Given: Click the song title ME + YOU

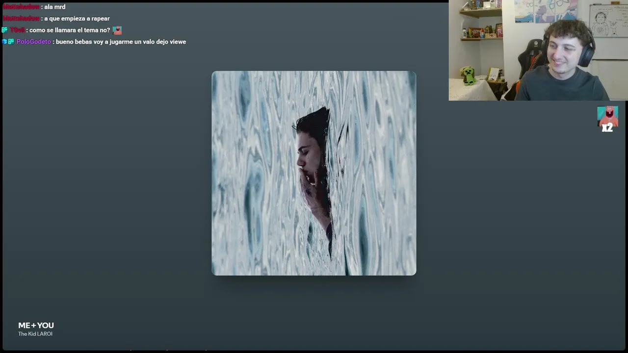Looking at the screenshot, I should pos(36,326).
